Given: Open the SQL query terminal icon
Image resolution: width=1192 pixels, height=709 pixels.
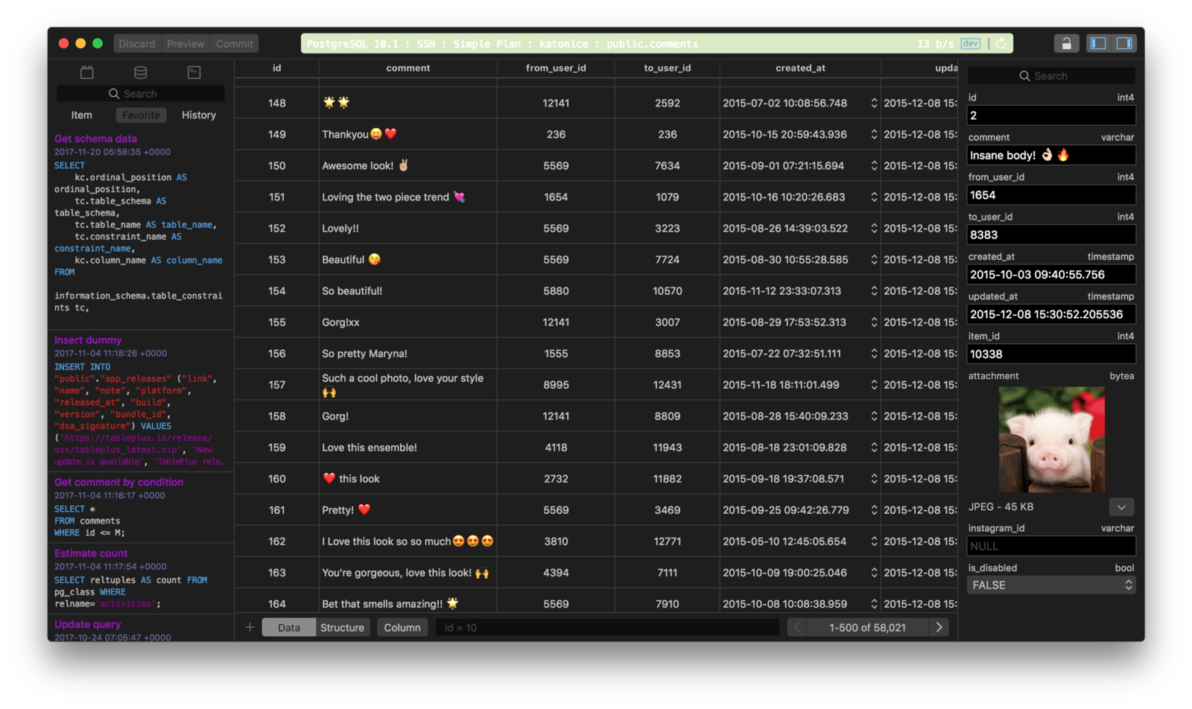Looking at the screenshot, I should (194, 72).
